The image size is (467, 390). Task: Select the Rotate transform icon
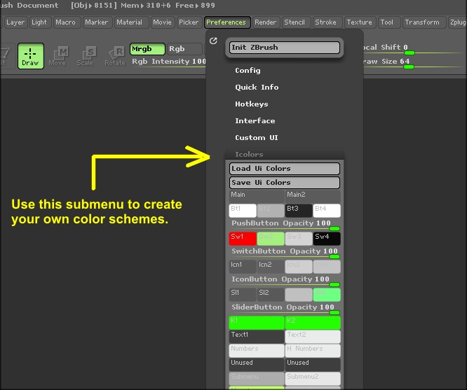(x=115, y=56)
